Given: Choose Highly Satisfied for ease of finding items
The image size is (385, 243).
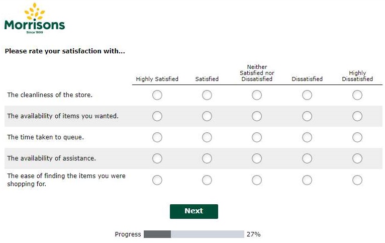Looking at the screenshot, I should 157,180.
